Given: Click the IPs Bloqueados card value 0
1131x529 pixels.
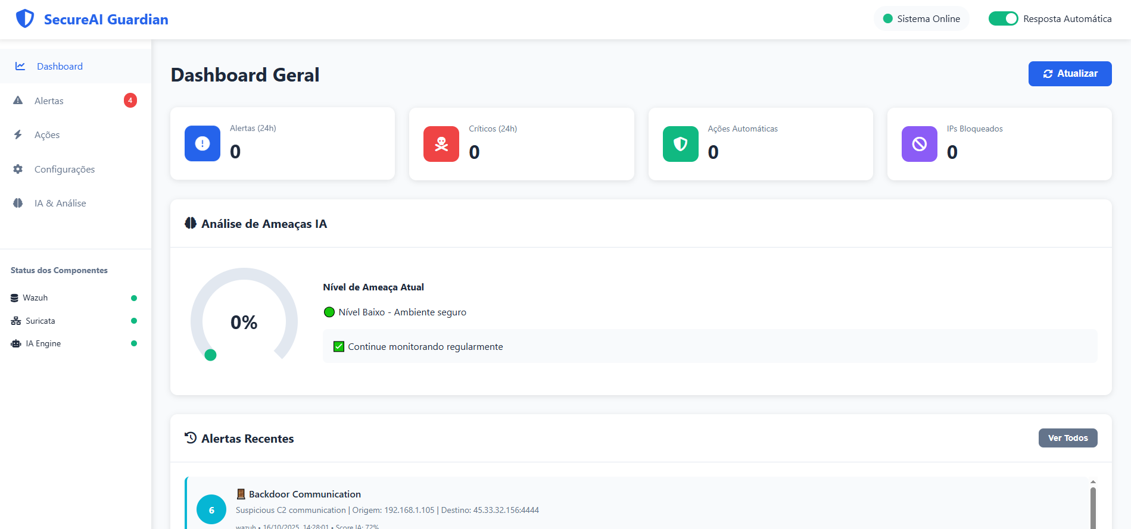Looking at the screenshot, I should pyautogui.click(x=952, y=152).
